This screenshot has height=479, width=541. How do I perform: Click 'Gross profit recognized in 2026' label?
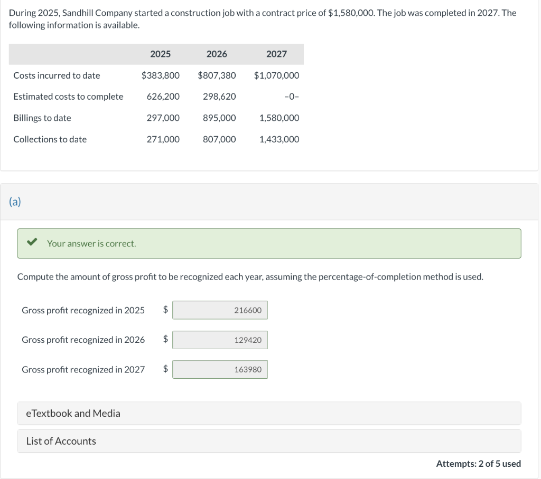click(83, 340)
